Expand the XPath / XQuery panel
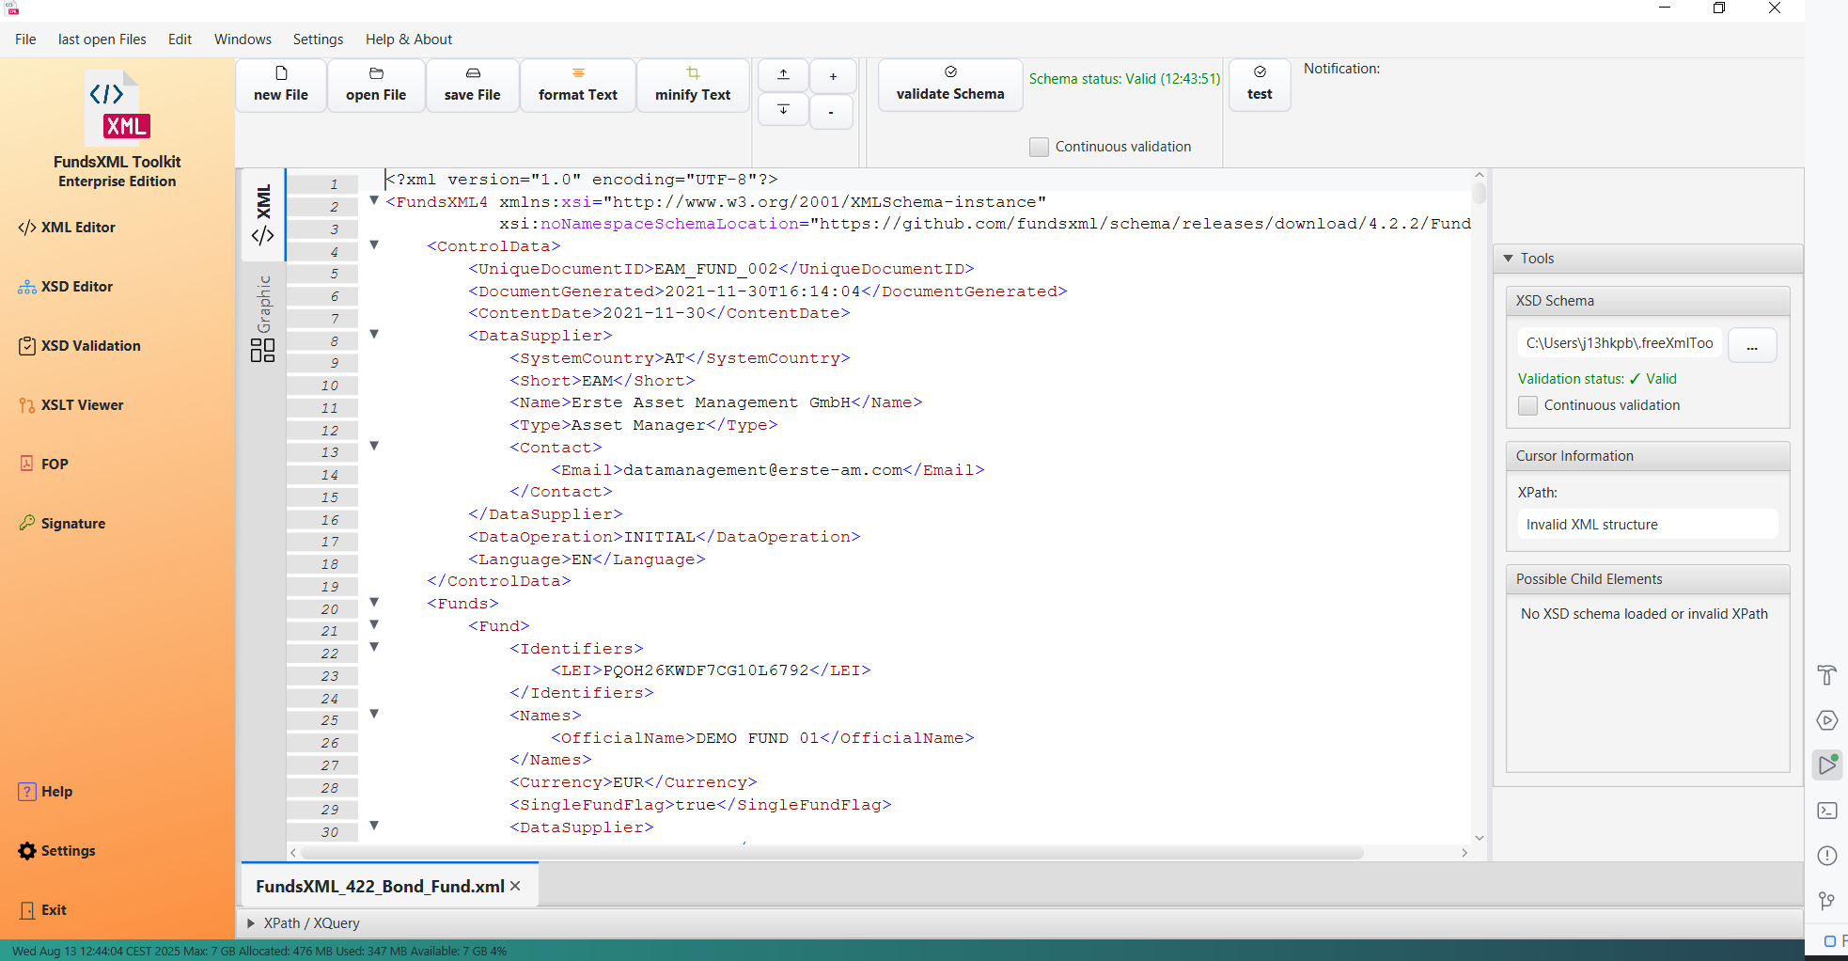This screenshot has height=961, width=1848. click(251, 923)
